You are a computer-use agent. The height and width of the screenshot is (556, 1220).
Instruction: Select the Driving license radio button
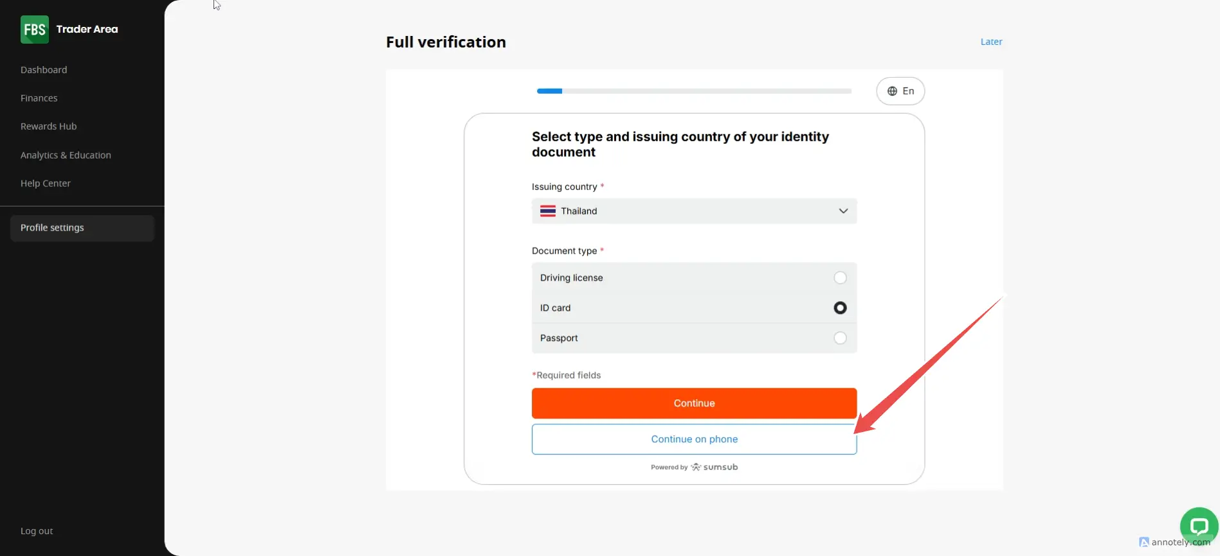click(840, 278)
